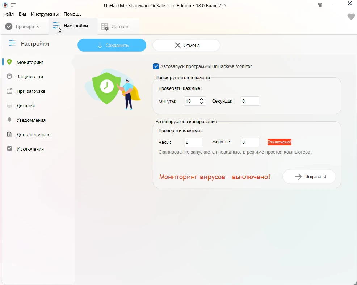Click the network protection lock icon
This screenshot has width=357, height=285.
tap(9, 77)
